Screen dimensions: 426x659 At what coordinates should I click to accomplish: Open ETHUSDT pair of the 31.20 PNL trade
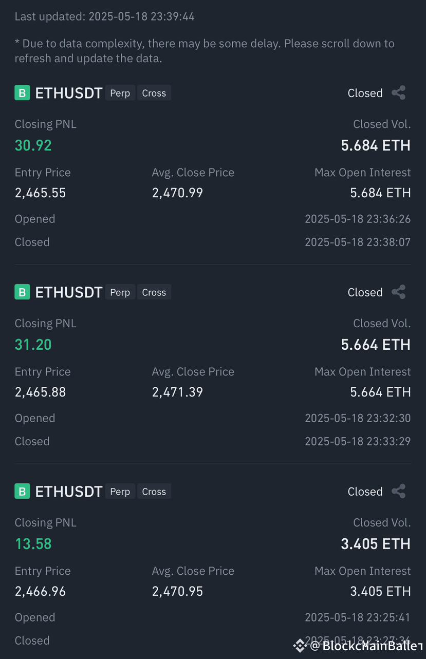click(x=69, y=292)
